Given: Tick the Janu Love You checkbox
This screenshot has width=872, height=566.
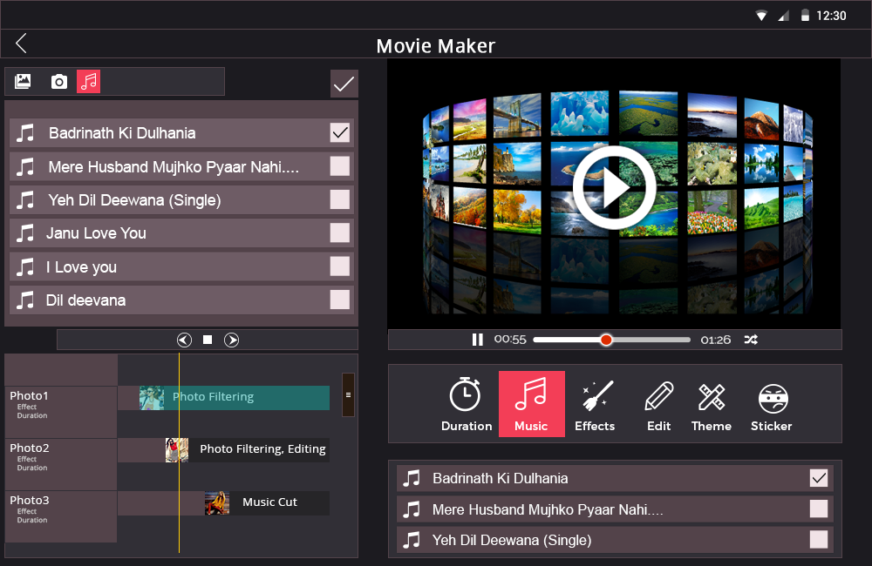Looking at the screenshot, I should pos(340,232).
